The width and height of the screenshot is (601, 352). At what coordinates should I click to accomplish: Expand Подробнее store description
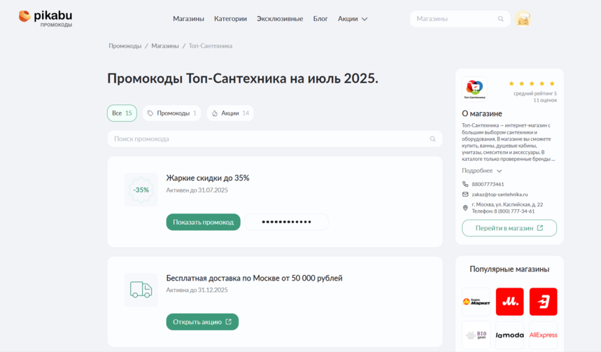coord(481,171)
